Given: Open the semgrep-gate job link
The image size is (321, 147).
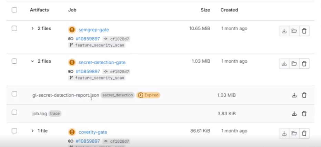Looking at the screenshot, I should tap(93, 30).
